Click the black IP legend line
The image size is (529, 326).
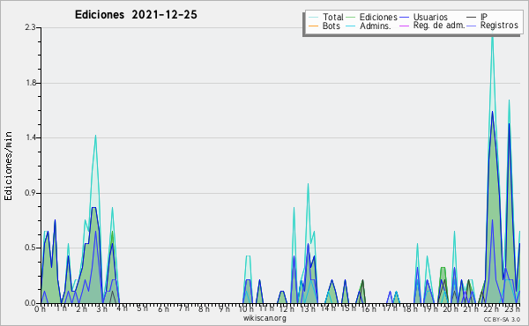coord(472,18)
